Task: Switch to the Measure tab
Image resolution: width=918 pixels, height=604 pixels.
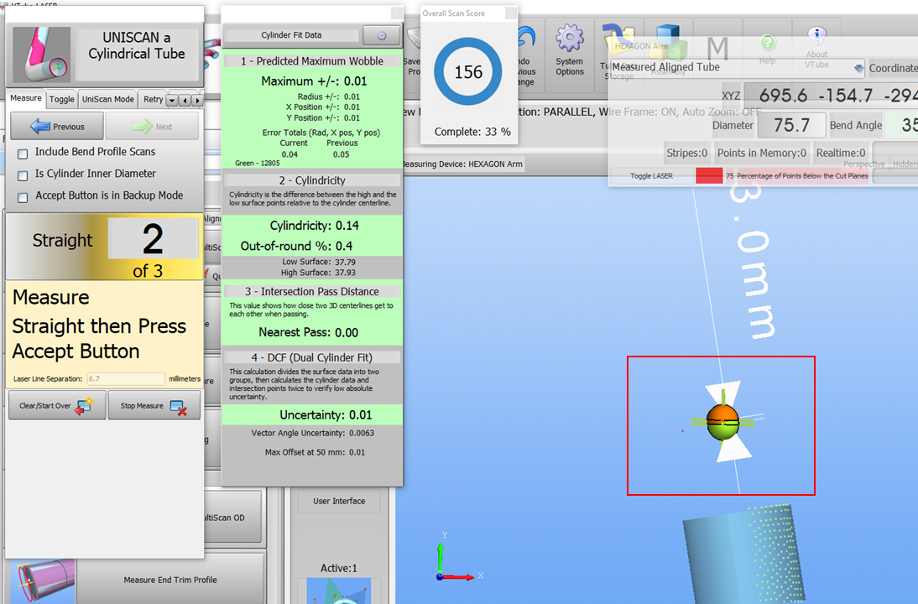Action: coord(26,98)
